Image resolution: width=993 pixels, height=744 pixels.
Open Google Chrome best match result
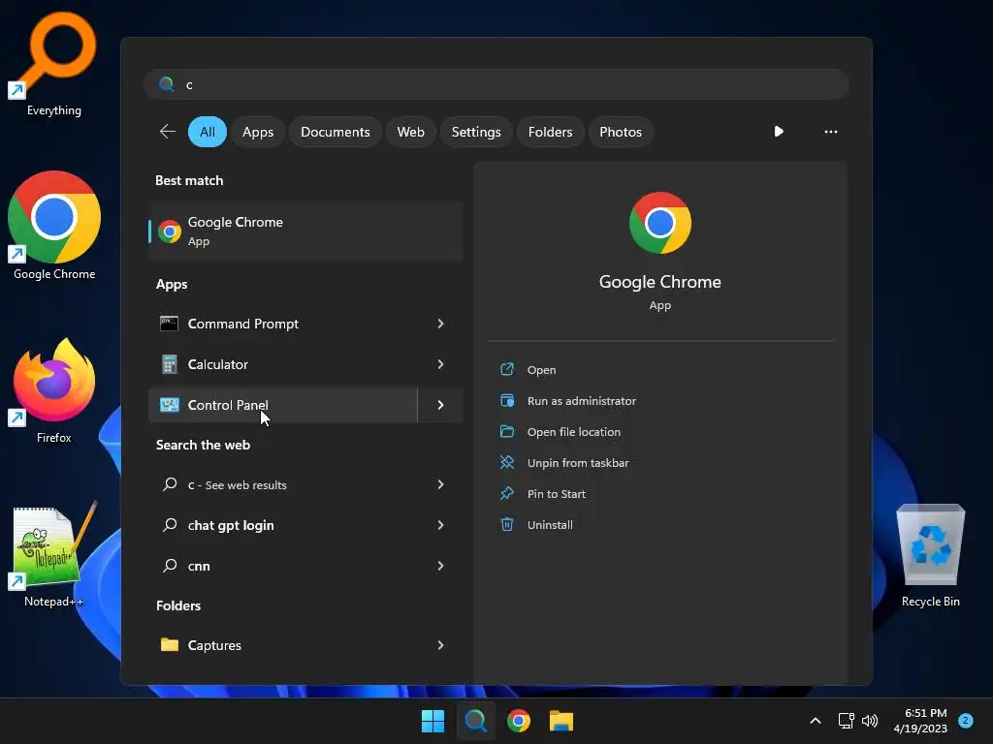click(305, 232)
